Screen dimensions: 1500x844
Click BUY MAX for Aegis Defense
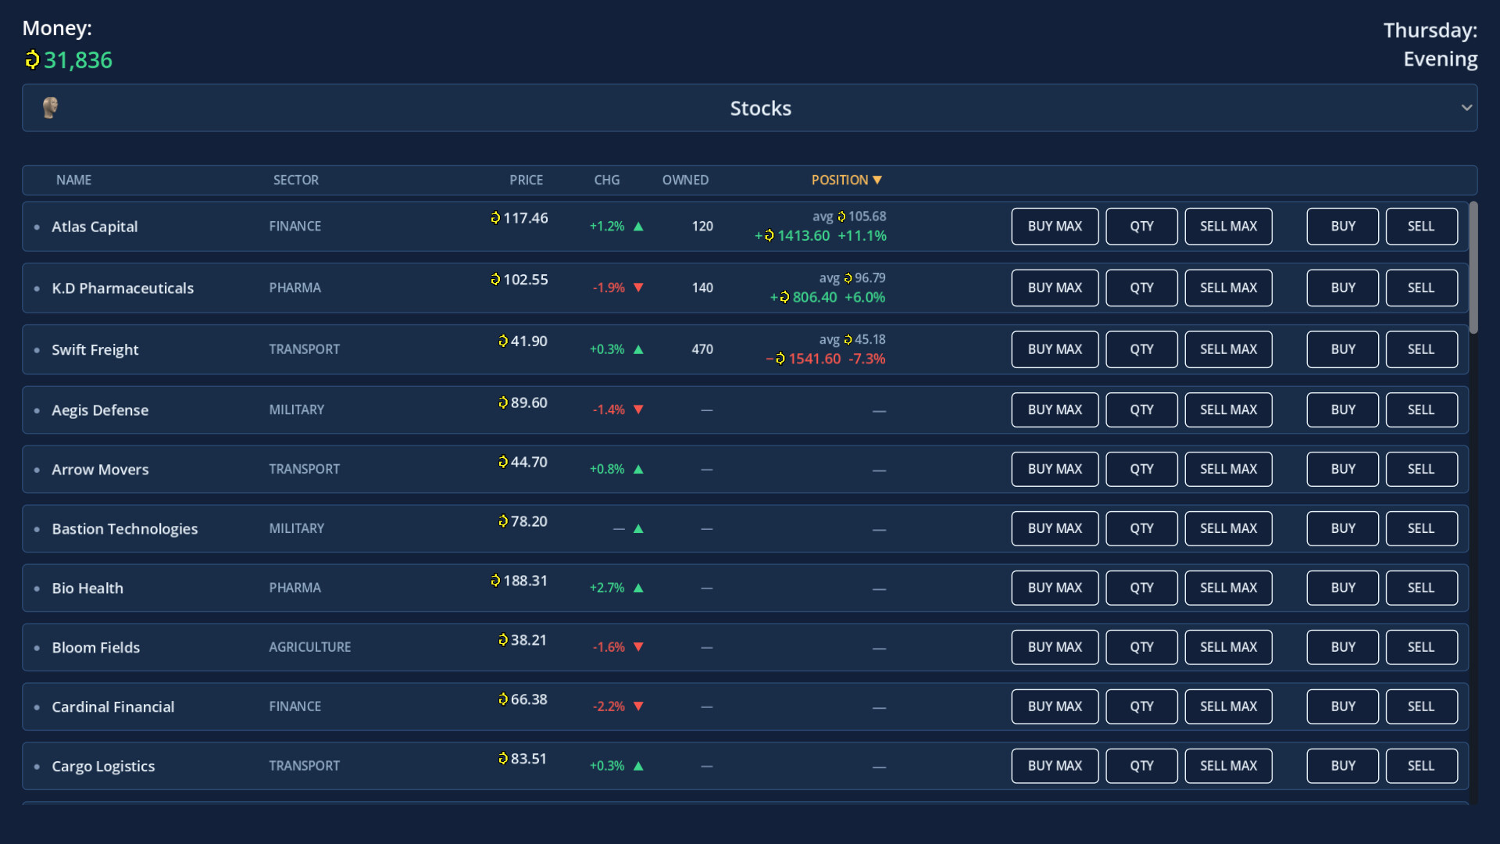(x=1055, y=409)
